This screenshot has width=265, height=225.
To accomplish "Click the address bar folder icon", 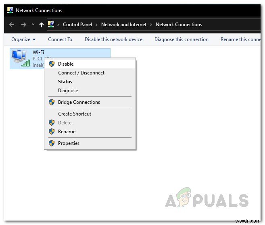I will 51,24.
